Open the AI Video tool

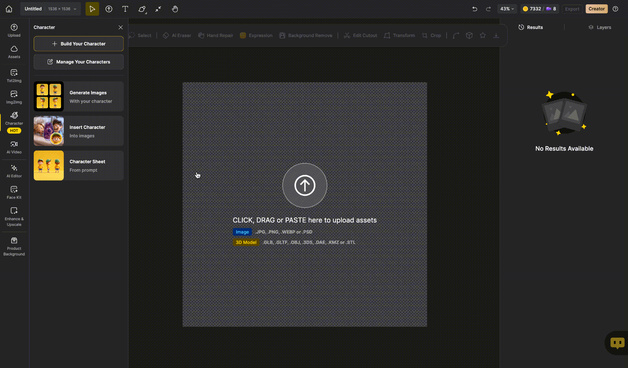click(x=14, y=147)
